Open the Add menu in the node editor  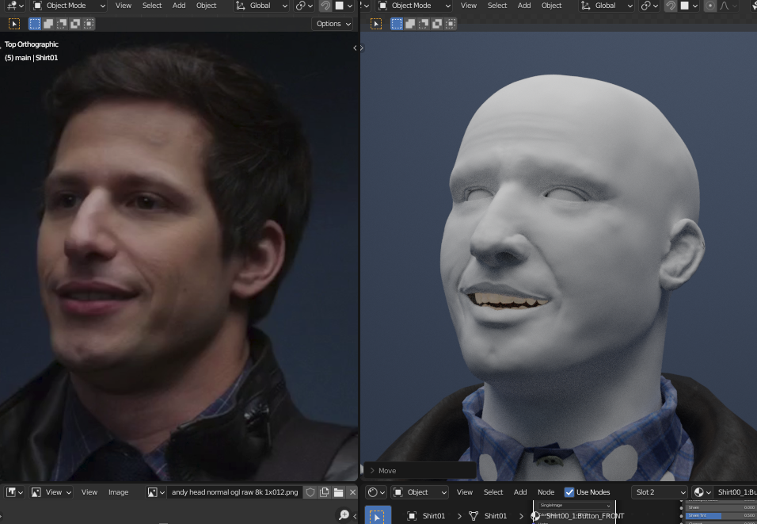(520, 492)
